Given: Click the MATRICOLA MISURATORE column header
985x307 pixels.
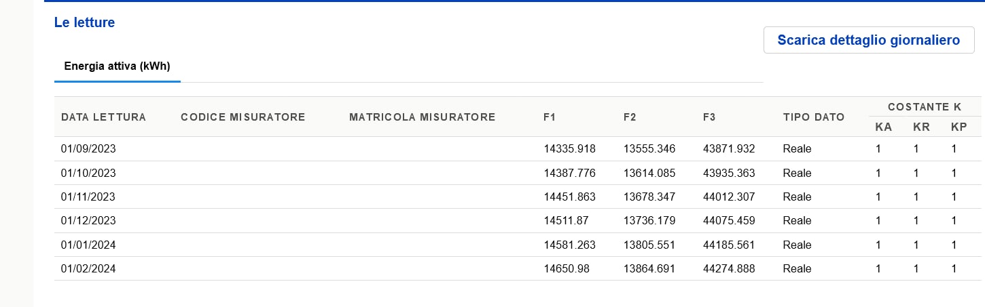Looking at the screenshot, I should point(422,117).
